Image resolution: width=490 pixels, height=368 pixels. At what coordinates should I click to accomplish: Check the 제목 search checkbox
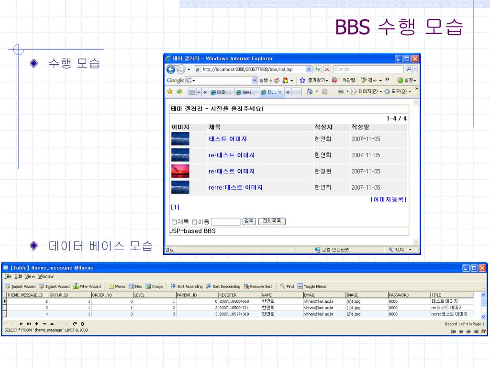(174, 222)
